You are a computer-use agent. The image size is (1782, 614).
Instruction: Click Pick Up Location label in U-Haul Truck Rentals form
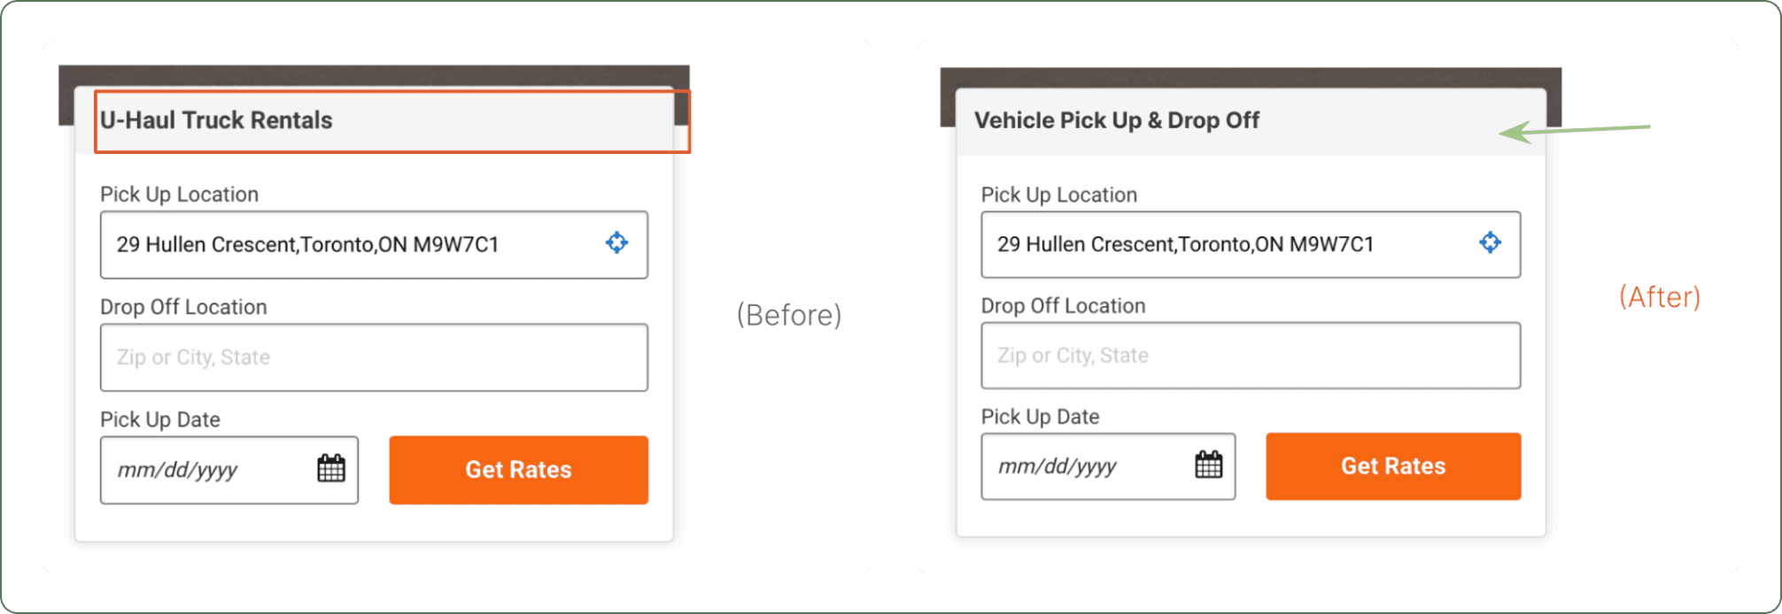click(179, 195)
